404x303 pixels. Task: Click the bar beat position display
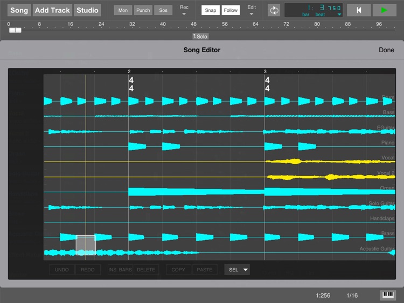314,10
